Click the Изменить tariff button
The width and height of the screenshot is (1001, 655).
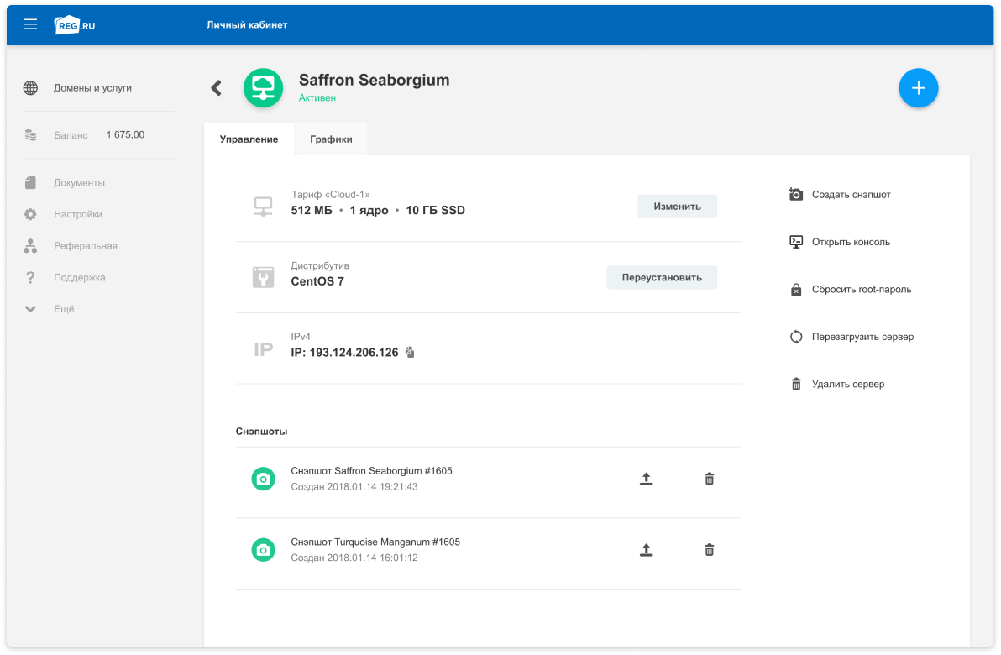tap(678, 207)
